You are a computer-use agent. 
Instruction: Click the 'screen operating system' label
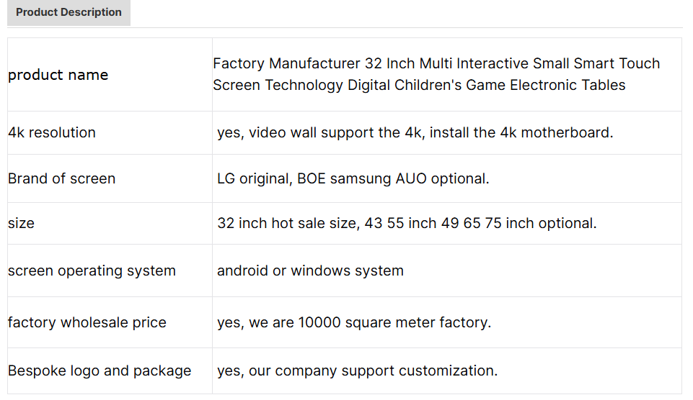point(92,271)
